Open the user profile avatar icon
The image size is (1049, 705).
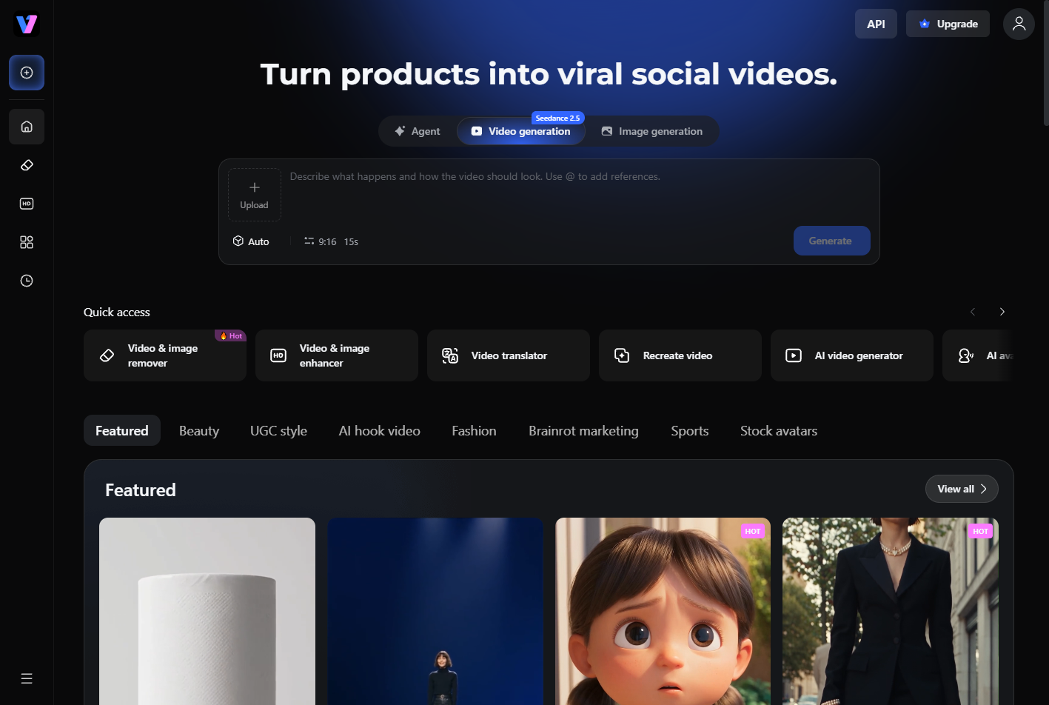click(1019, 24)
